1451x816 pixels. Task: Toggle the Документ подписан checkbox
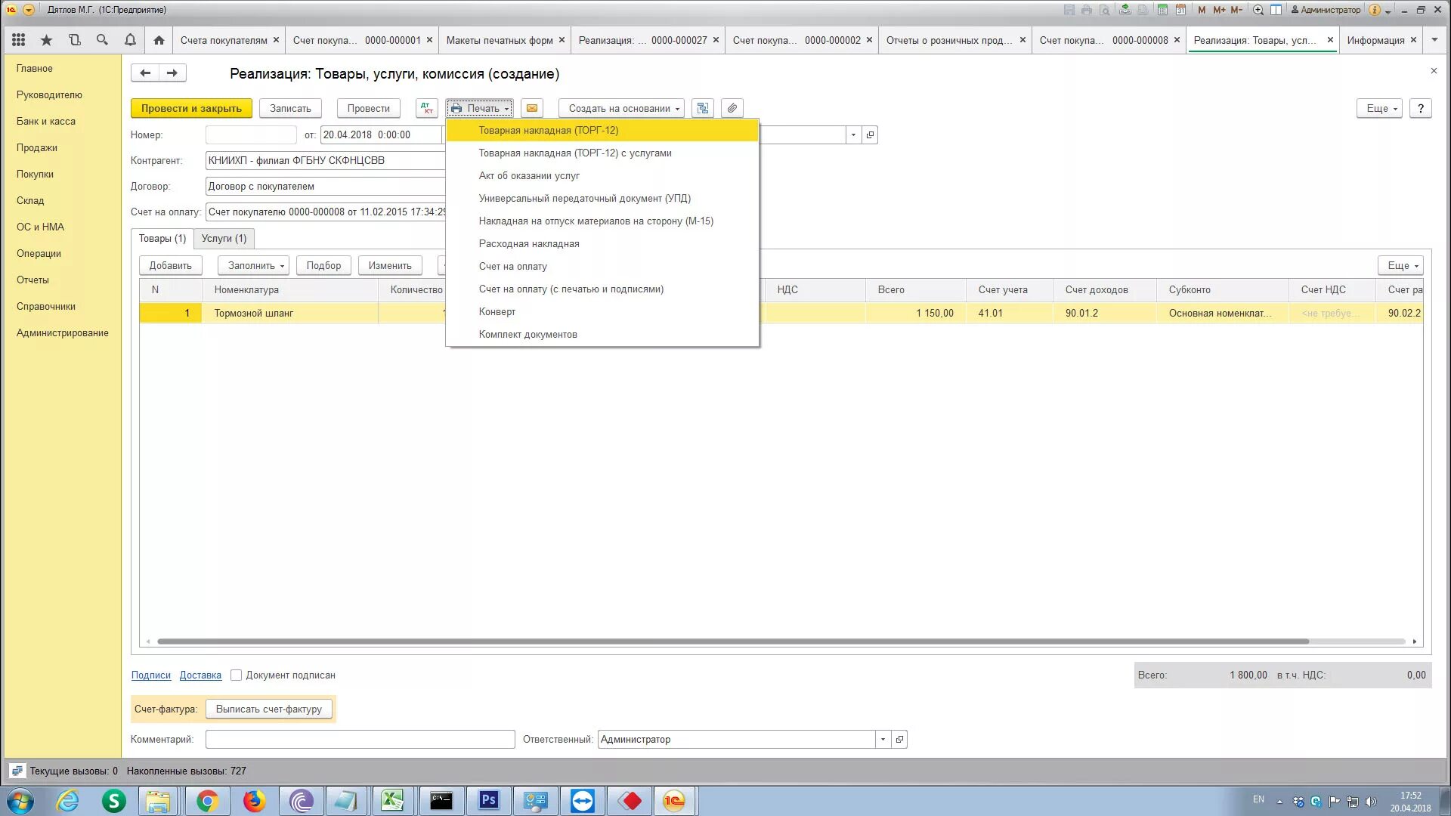[237, 675]
